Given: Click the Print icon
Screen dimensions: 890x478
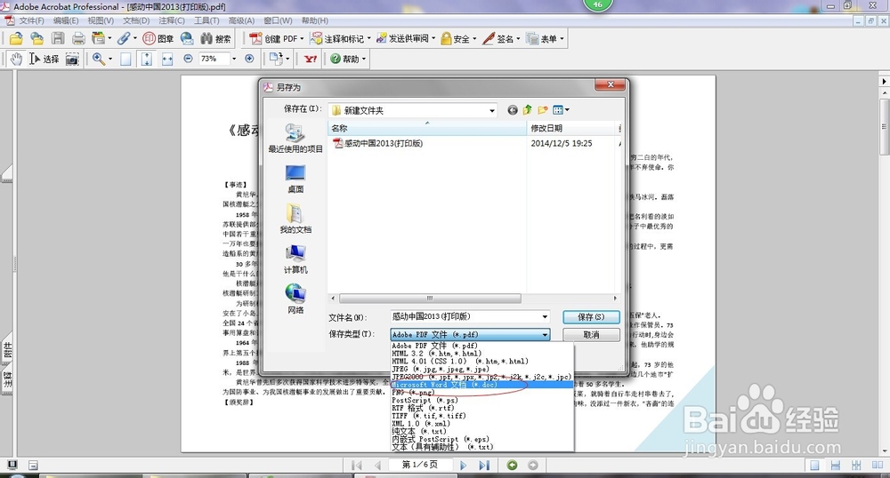Looking at the screenshot, I should point(78,38).
